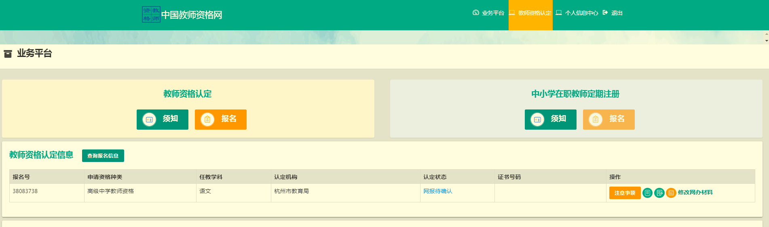
Task: Select registration number 38083738 in the table
Action: point(25,191)
